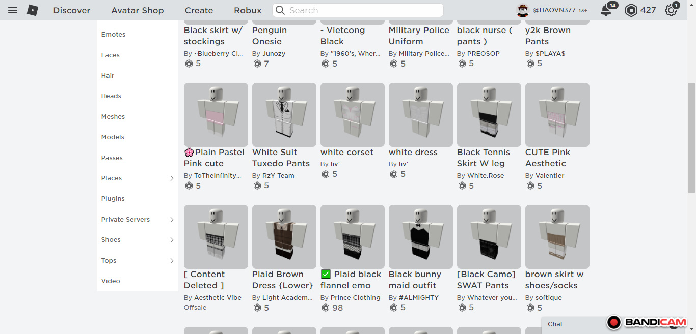The width and height of the screenshot is (696, 334).
Task: Open the White Suit Tuxedo Pants link
Action: pyautogui.click(x=281, y=158)
